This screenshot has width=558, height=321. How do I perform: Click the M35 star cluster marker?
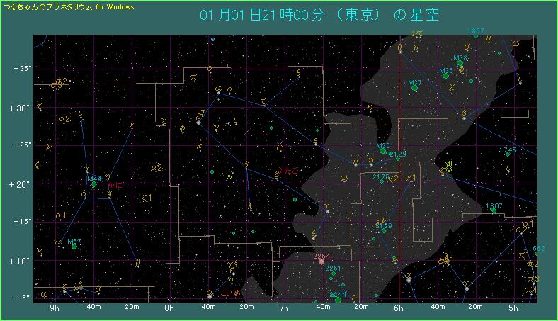[383, 151]
